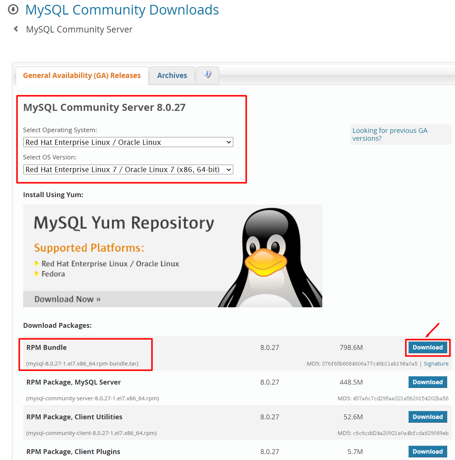Click Red Hat Enterprise Linux / Oracle Linux banner item

coord(110,264)
